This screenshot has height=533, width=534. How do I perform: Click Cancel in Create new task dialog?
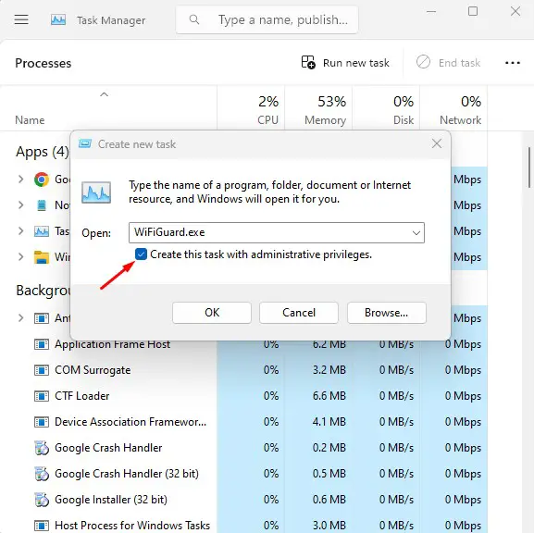coord(299,313)
